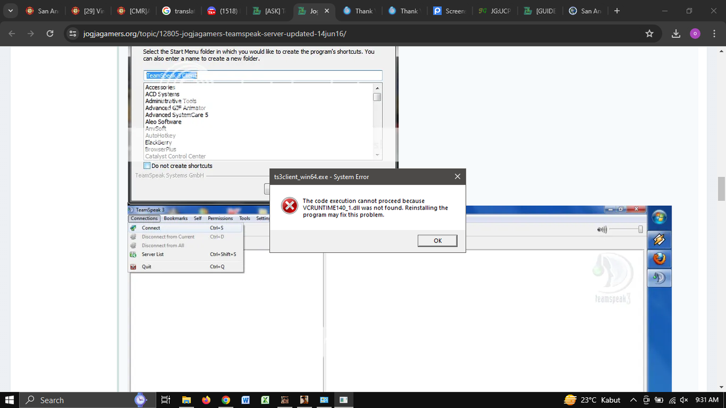Open the Windows Start menu

point(10,400)
